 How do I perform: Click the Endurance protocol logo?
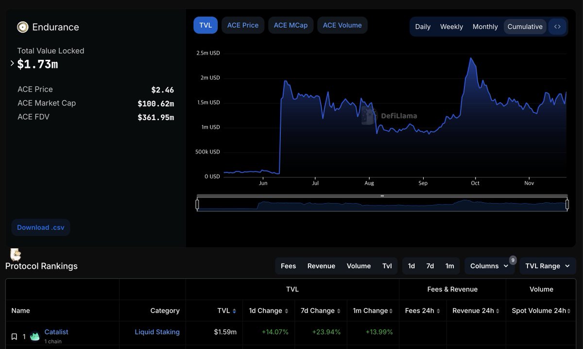pyautogui.click(x=22, y=27)
